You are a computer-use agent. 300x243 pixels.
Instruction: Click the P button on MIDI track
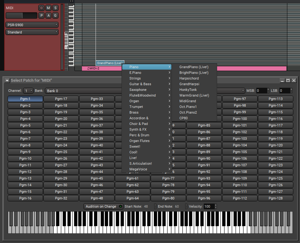[x=41, y=15]
